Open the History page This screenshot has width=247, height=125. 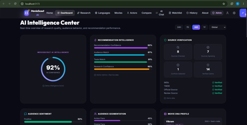point(192,13)
